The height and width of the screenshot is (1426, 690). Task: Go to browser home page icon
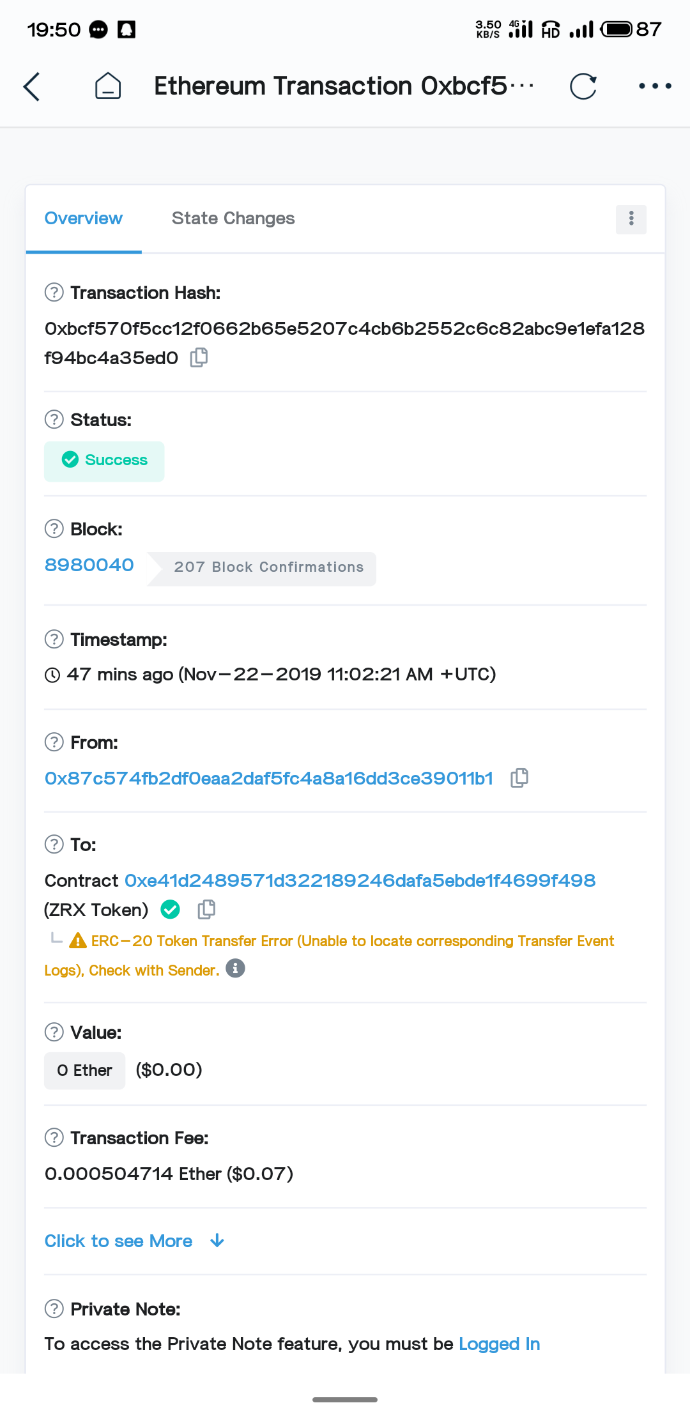point(108,86)
